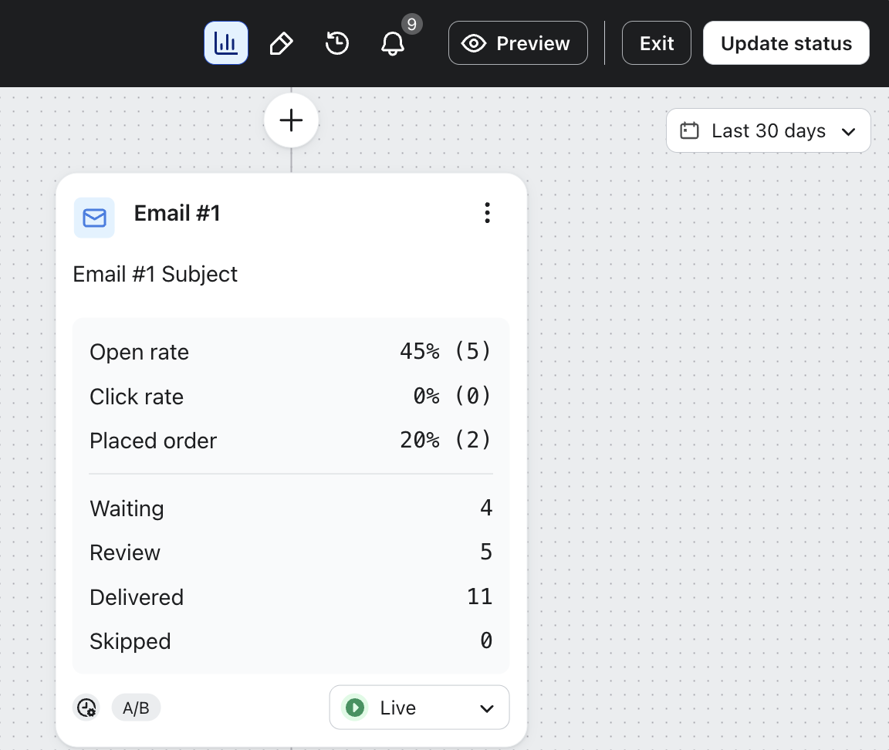The image size is (889, 750).
Task: Open the notifications bell
Action: coord(393,43)
